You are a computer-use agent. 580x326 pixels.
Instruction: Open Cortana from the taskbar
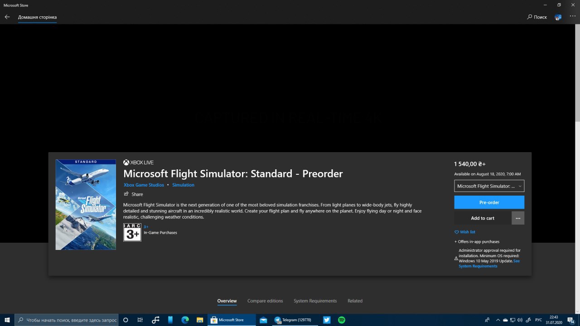point(126,320)
